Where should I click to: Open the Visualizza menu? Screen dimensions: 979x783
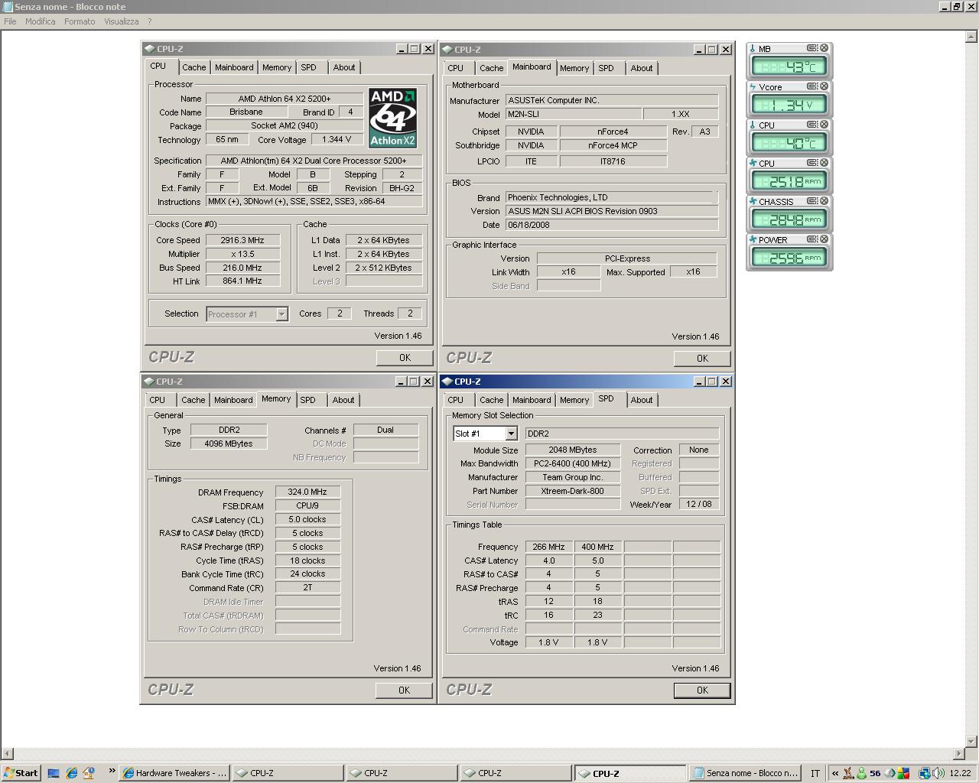pyautogui.click(x=121, y=21)
